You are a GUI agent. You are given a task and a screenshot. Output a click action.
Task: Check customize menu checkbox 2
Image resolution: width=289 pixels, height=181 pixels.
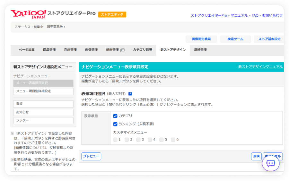coord(127,140)
